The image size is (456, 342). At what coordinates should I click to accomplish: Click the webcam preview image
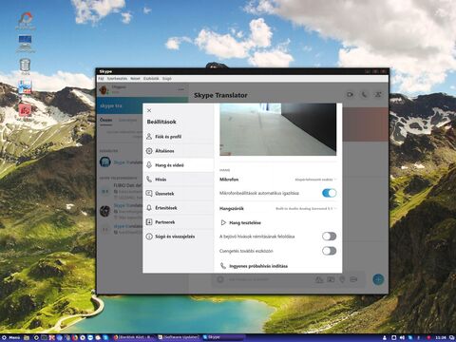[278, 129]
